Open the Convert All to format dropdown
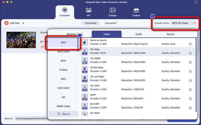 (x=183, y=23)
